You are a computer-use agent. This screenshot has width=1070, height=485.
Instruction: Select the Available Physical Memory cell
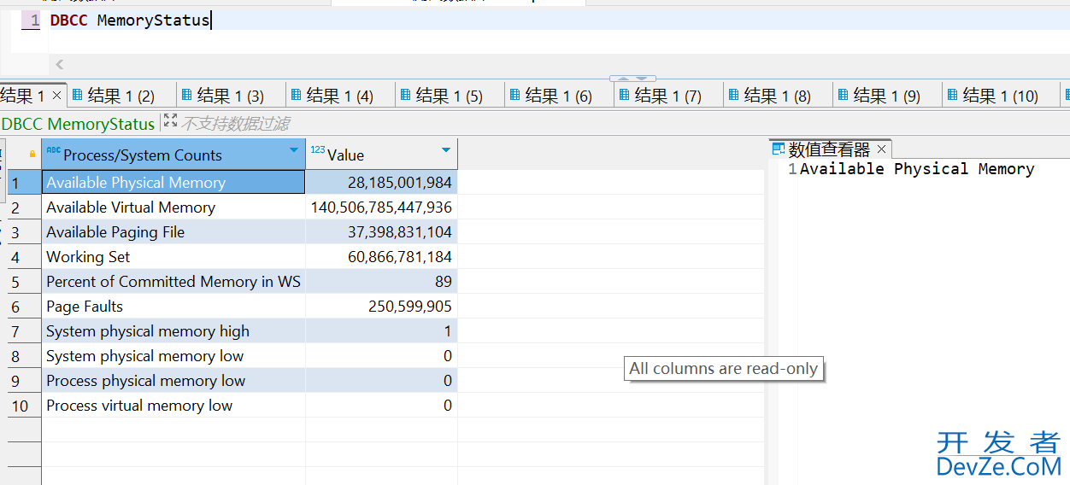173,182
